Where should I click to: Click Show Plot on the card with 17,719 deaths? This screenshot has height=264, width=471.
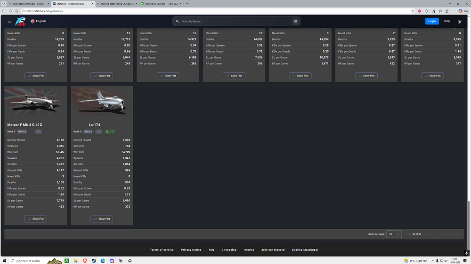102,76
